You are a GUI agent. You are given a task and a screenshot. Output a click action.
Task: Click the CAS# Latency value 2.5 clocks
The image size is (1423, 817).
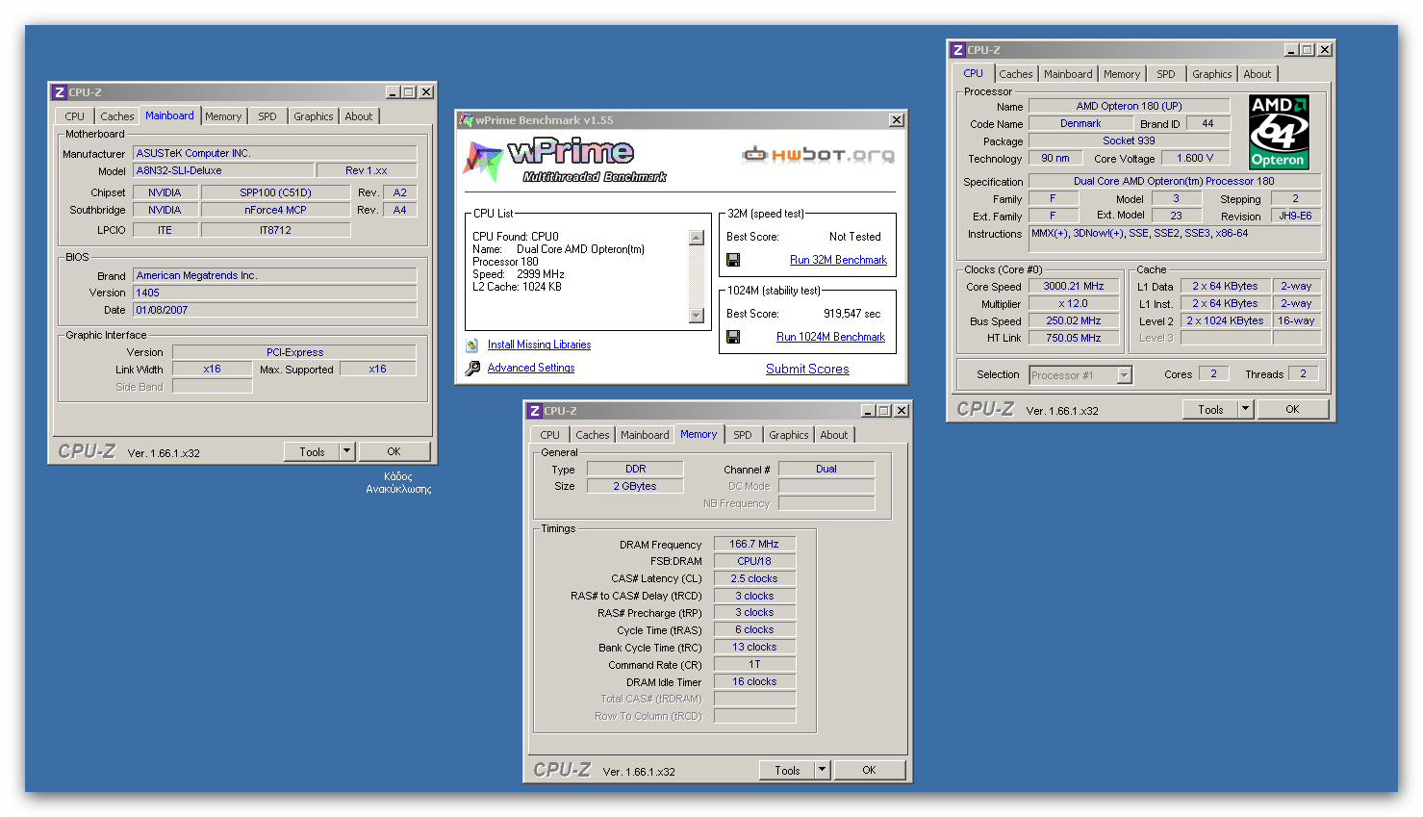[x=754, y=578]
